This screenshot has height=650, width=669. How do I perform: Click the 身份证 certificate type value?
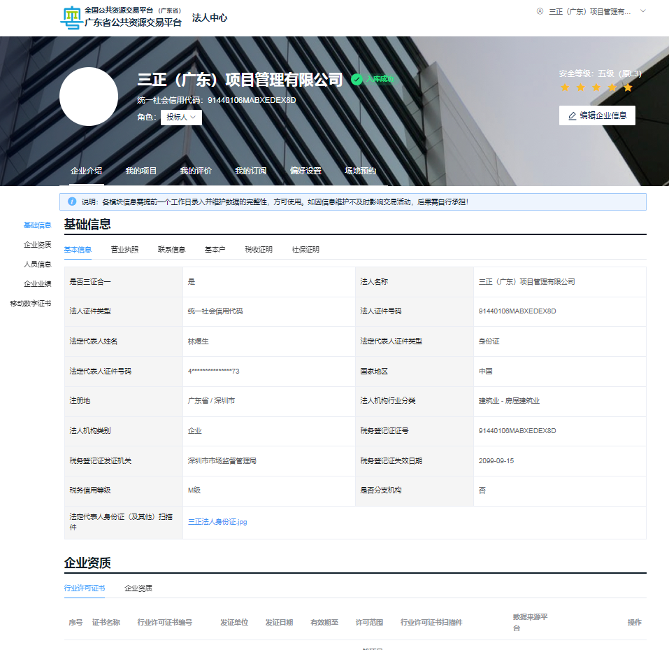point(489,341)
